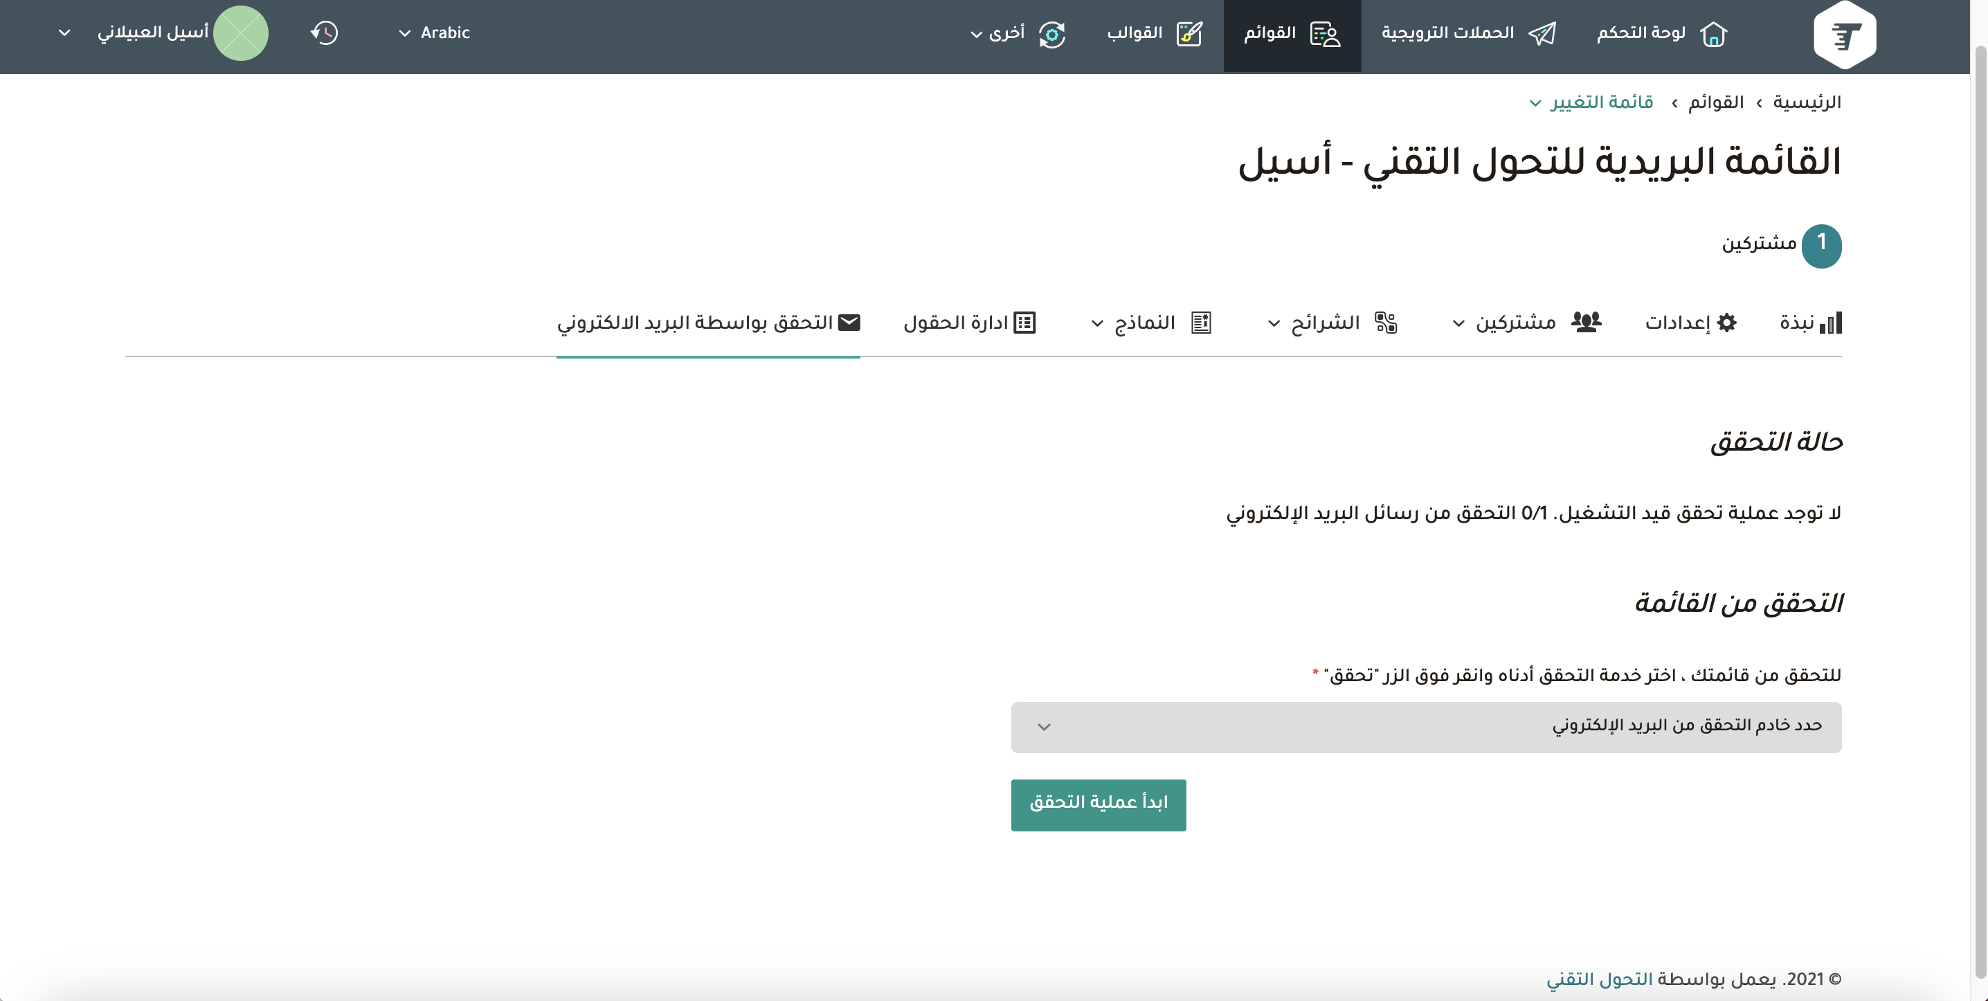The image size is (1988, 1001).
Task: Switch to ادارة الحقول tab
Action: (969, 323)
